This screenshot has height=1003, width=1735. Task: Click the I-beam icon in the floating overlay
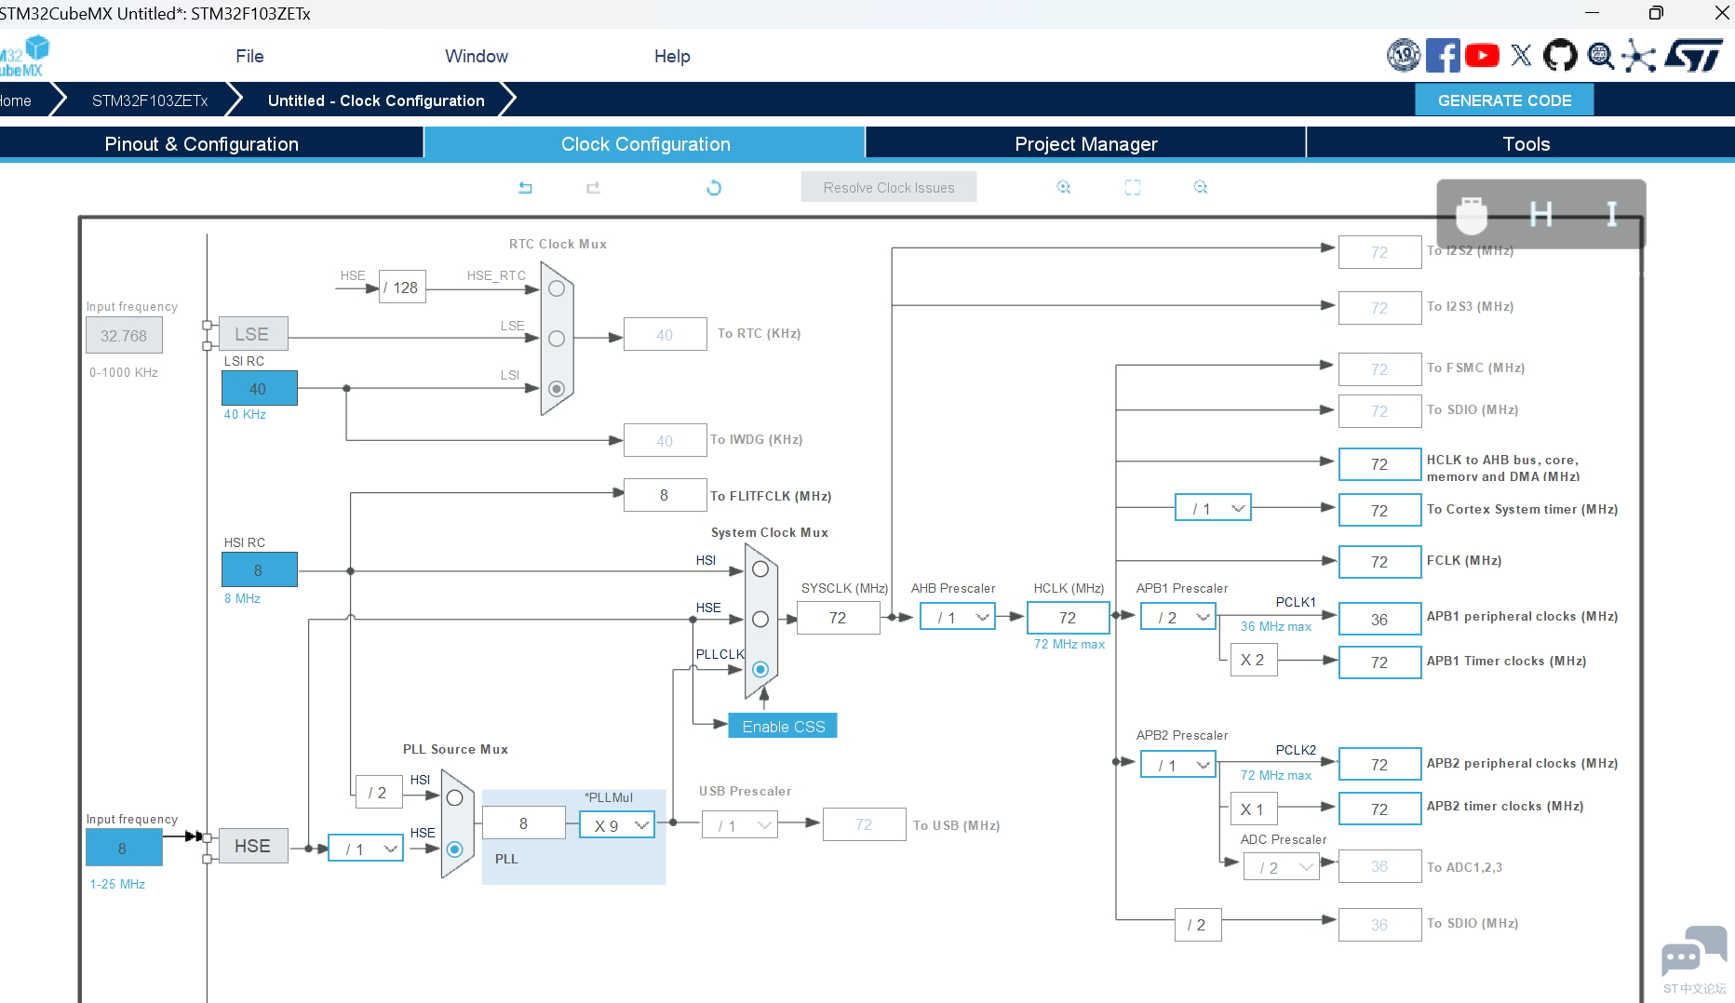click(x=1612, y=215)
